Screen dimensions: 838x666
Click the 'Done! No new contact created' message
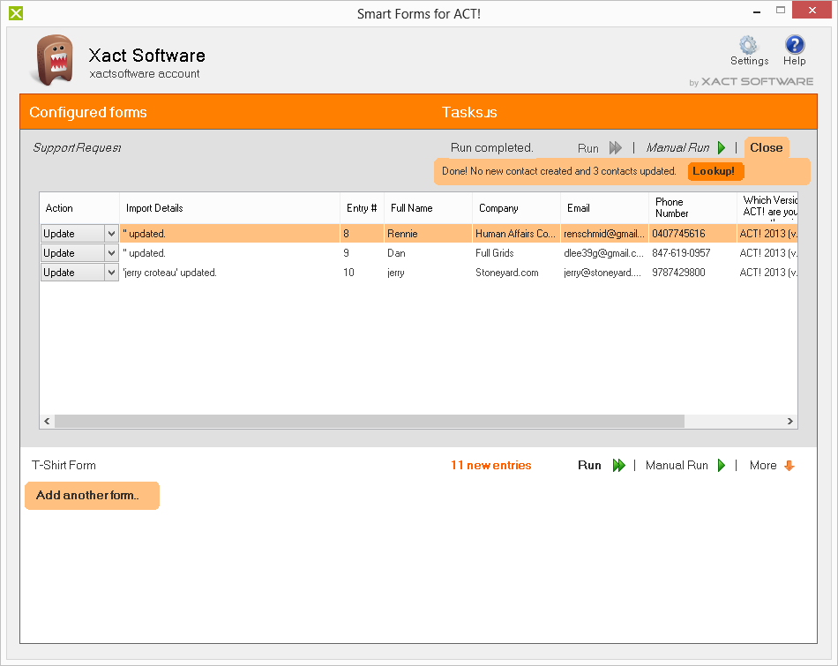559,171
